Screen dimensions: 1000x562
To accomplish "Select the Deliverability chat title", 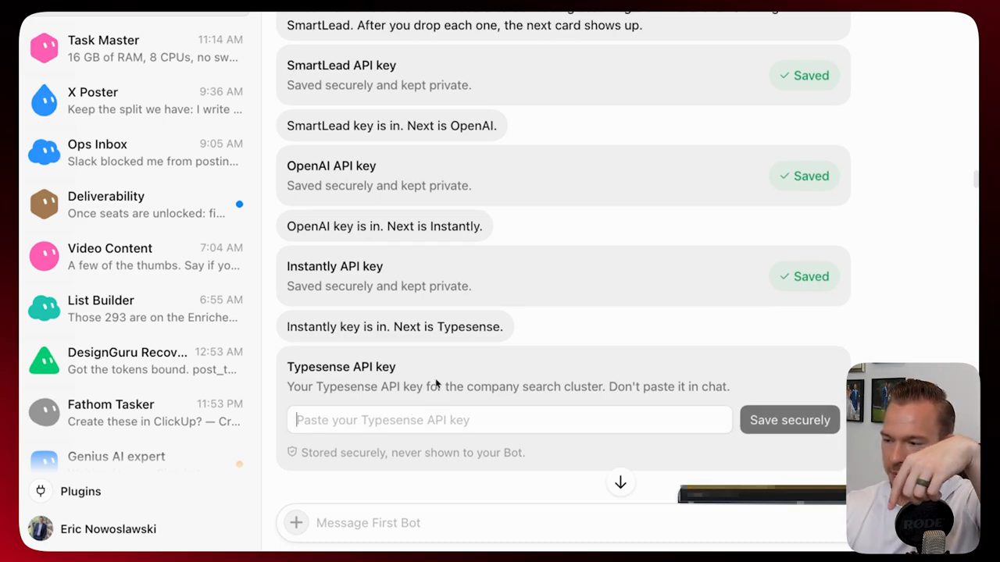I will [x=106, y=196].
